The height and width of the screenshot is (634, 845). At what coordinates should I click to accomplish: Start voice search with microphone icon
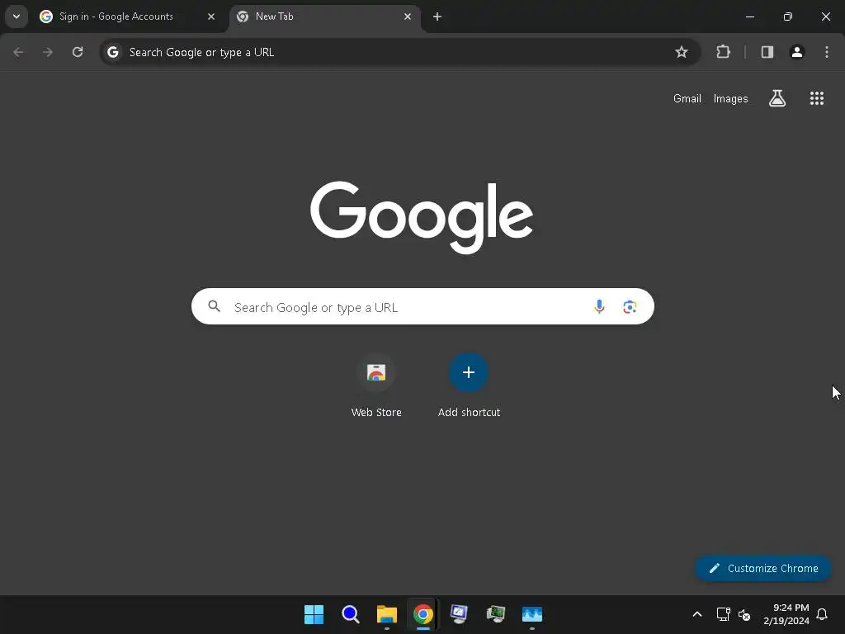click(599, 307)
